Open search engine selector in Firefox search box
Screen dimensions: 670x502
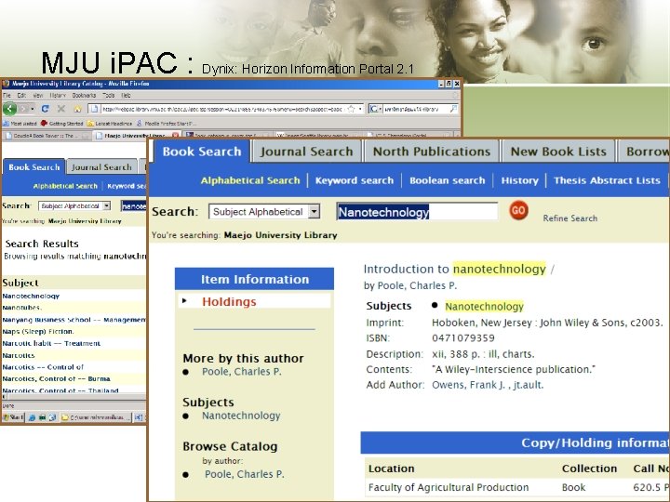[x=375, y=109]
